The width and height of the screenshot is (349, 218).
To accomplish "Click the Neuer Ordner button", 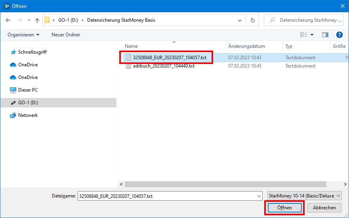I will click(66, 35).
